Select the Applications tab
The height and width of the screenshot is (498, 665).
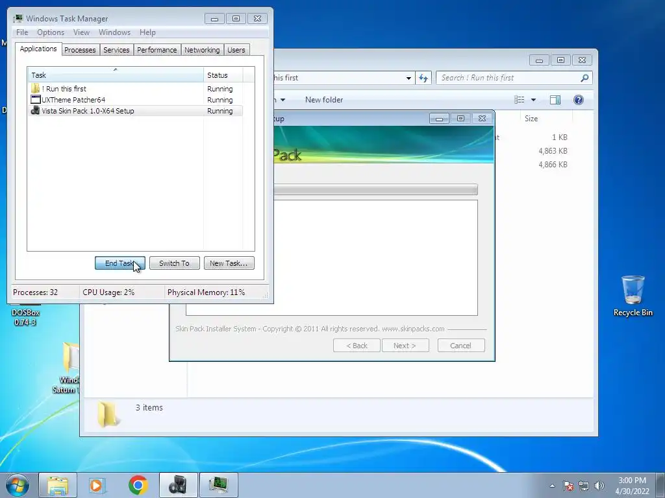38,49
